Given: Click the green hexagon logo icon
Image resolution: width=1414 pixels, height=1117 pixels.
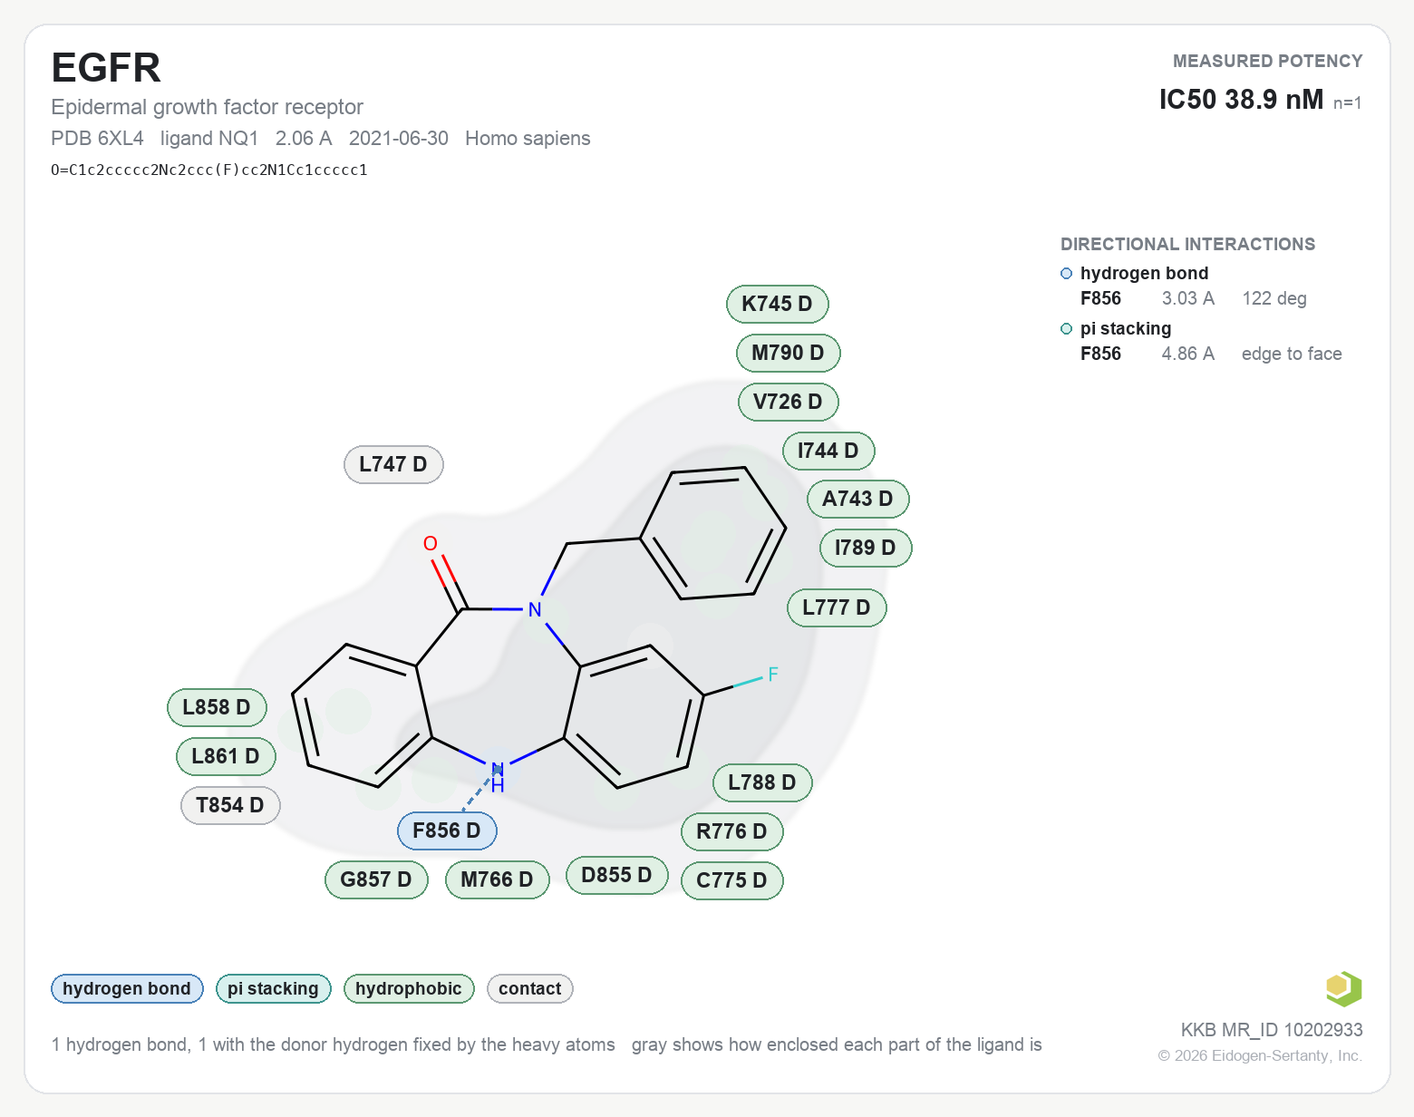Looking at the screenshot, I should click(x=1343, y=988).
